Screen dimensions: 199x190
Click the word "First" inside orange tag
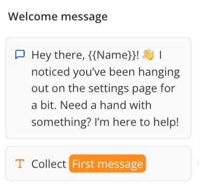click(84, 164)
